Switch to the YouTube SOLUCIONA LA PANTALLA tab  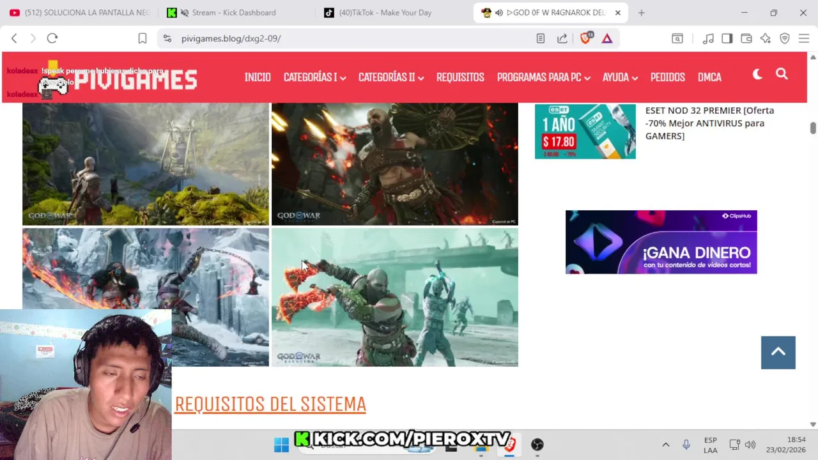tap(80, 13)
